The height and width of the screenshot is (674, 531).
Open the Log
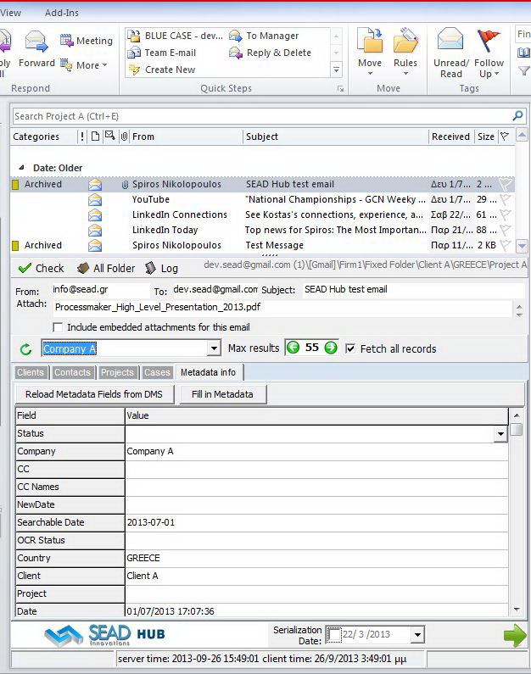(x=162, y=268)
